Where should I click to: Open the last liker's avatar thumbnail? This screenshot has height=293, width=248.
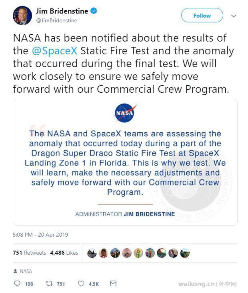(x=185, y=253)
